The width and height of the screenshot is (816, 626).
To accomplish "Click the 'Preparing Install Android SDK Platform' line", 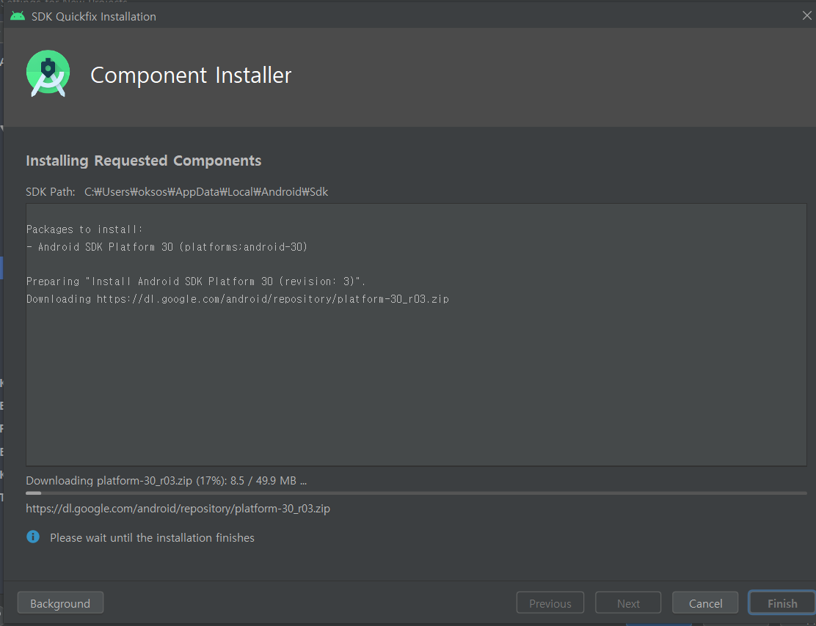I will pos(196,281).
